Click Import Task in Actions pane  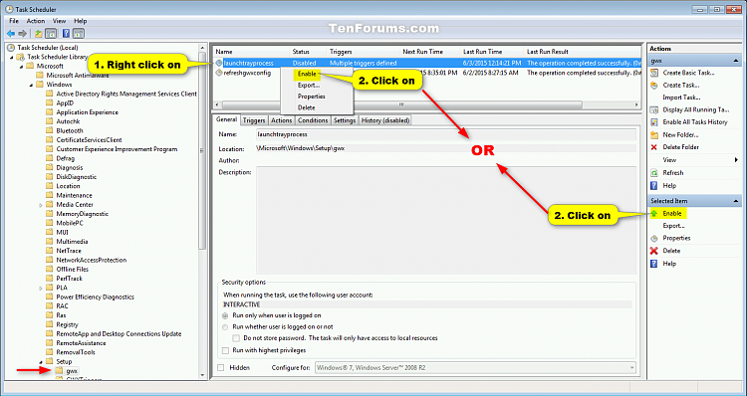click(x=681, y=98)
